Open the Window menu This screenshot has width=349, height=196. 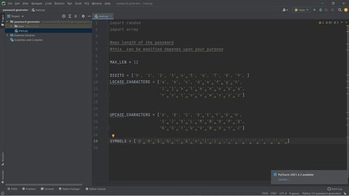tap(97, 4)
